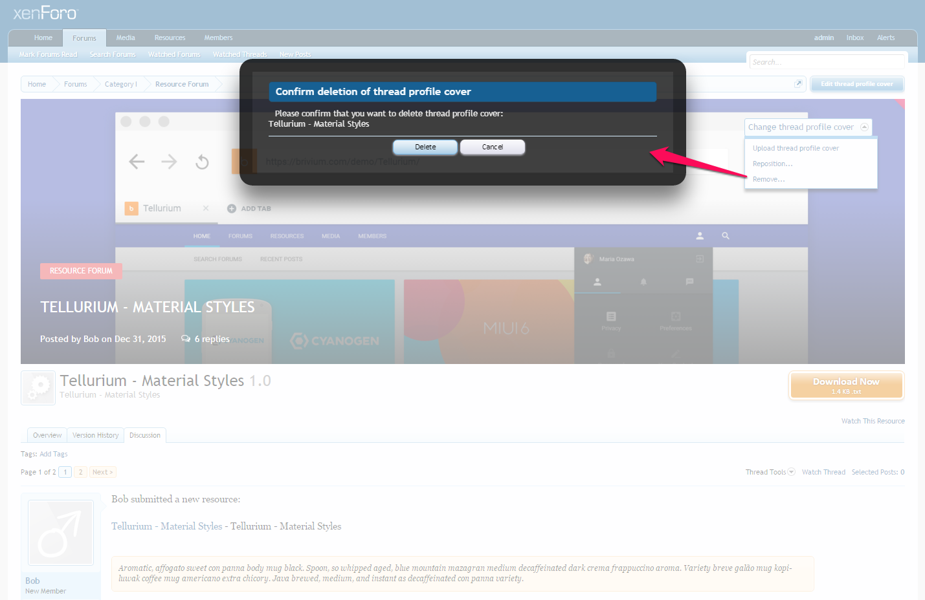Click Watch This Resource

tap(873, 421)
